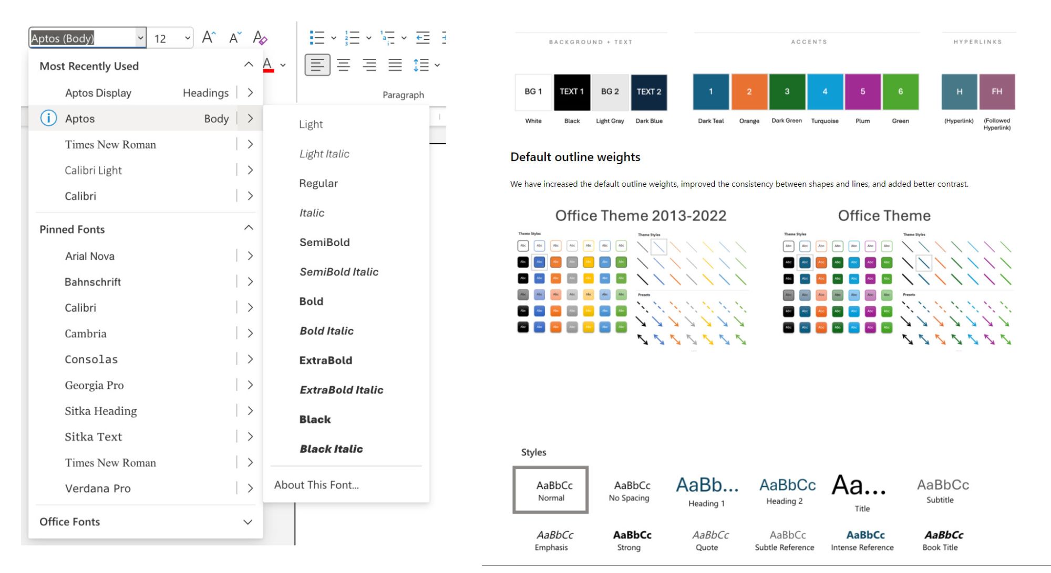1051x573 pixels.
Task: Click the Center alignment icon
Action: 344,65
